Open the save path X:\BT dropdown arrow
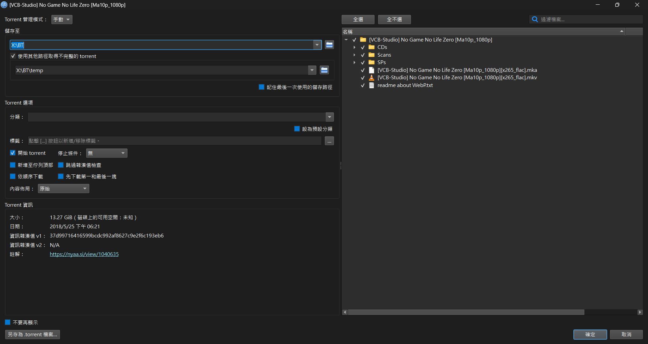Screen dimensions: 648x344 click(317, 45)
